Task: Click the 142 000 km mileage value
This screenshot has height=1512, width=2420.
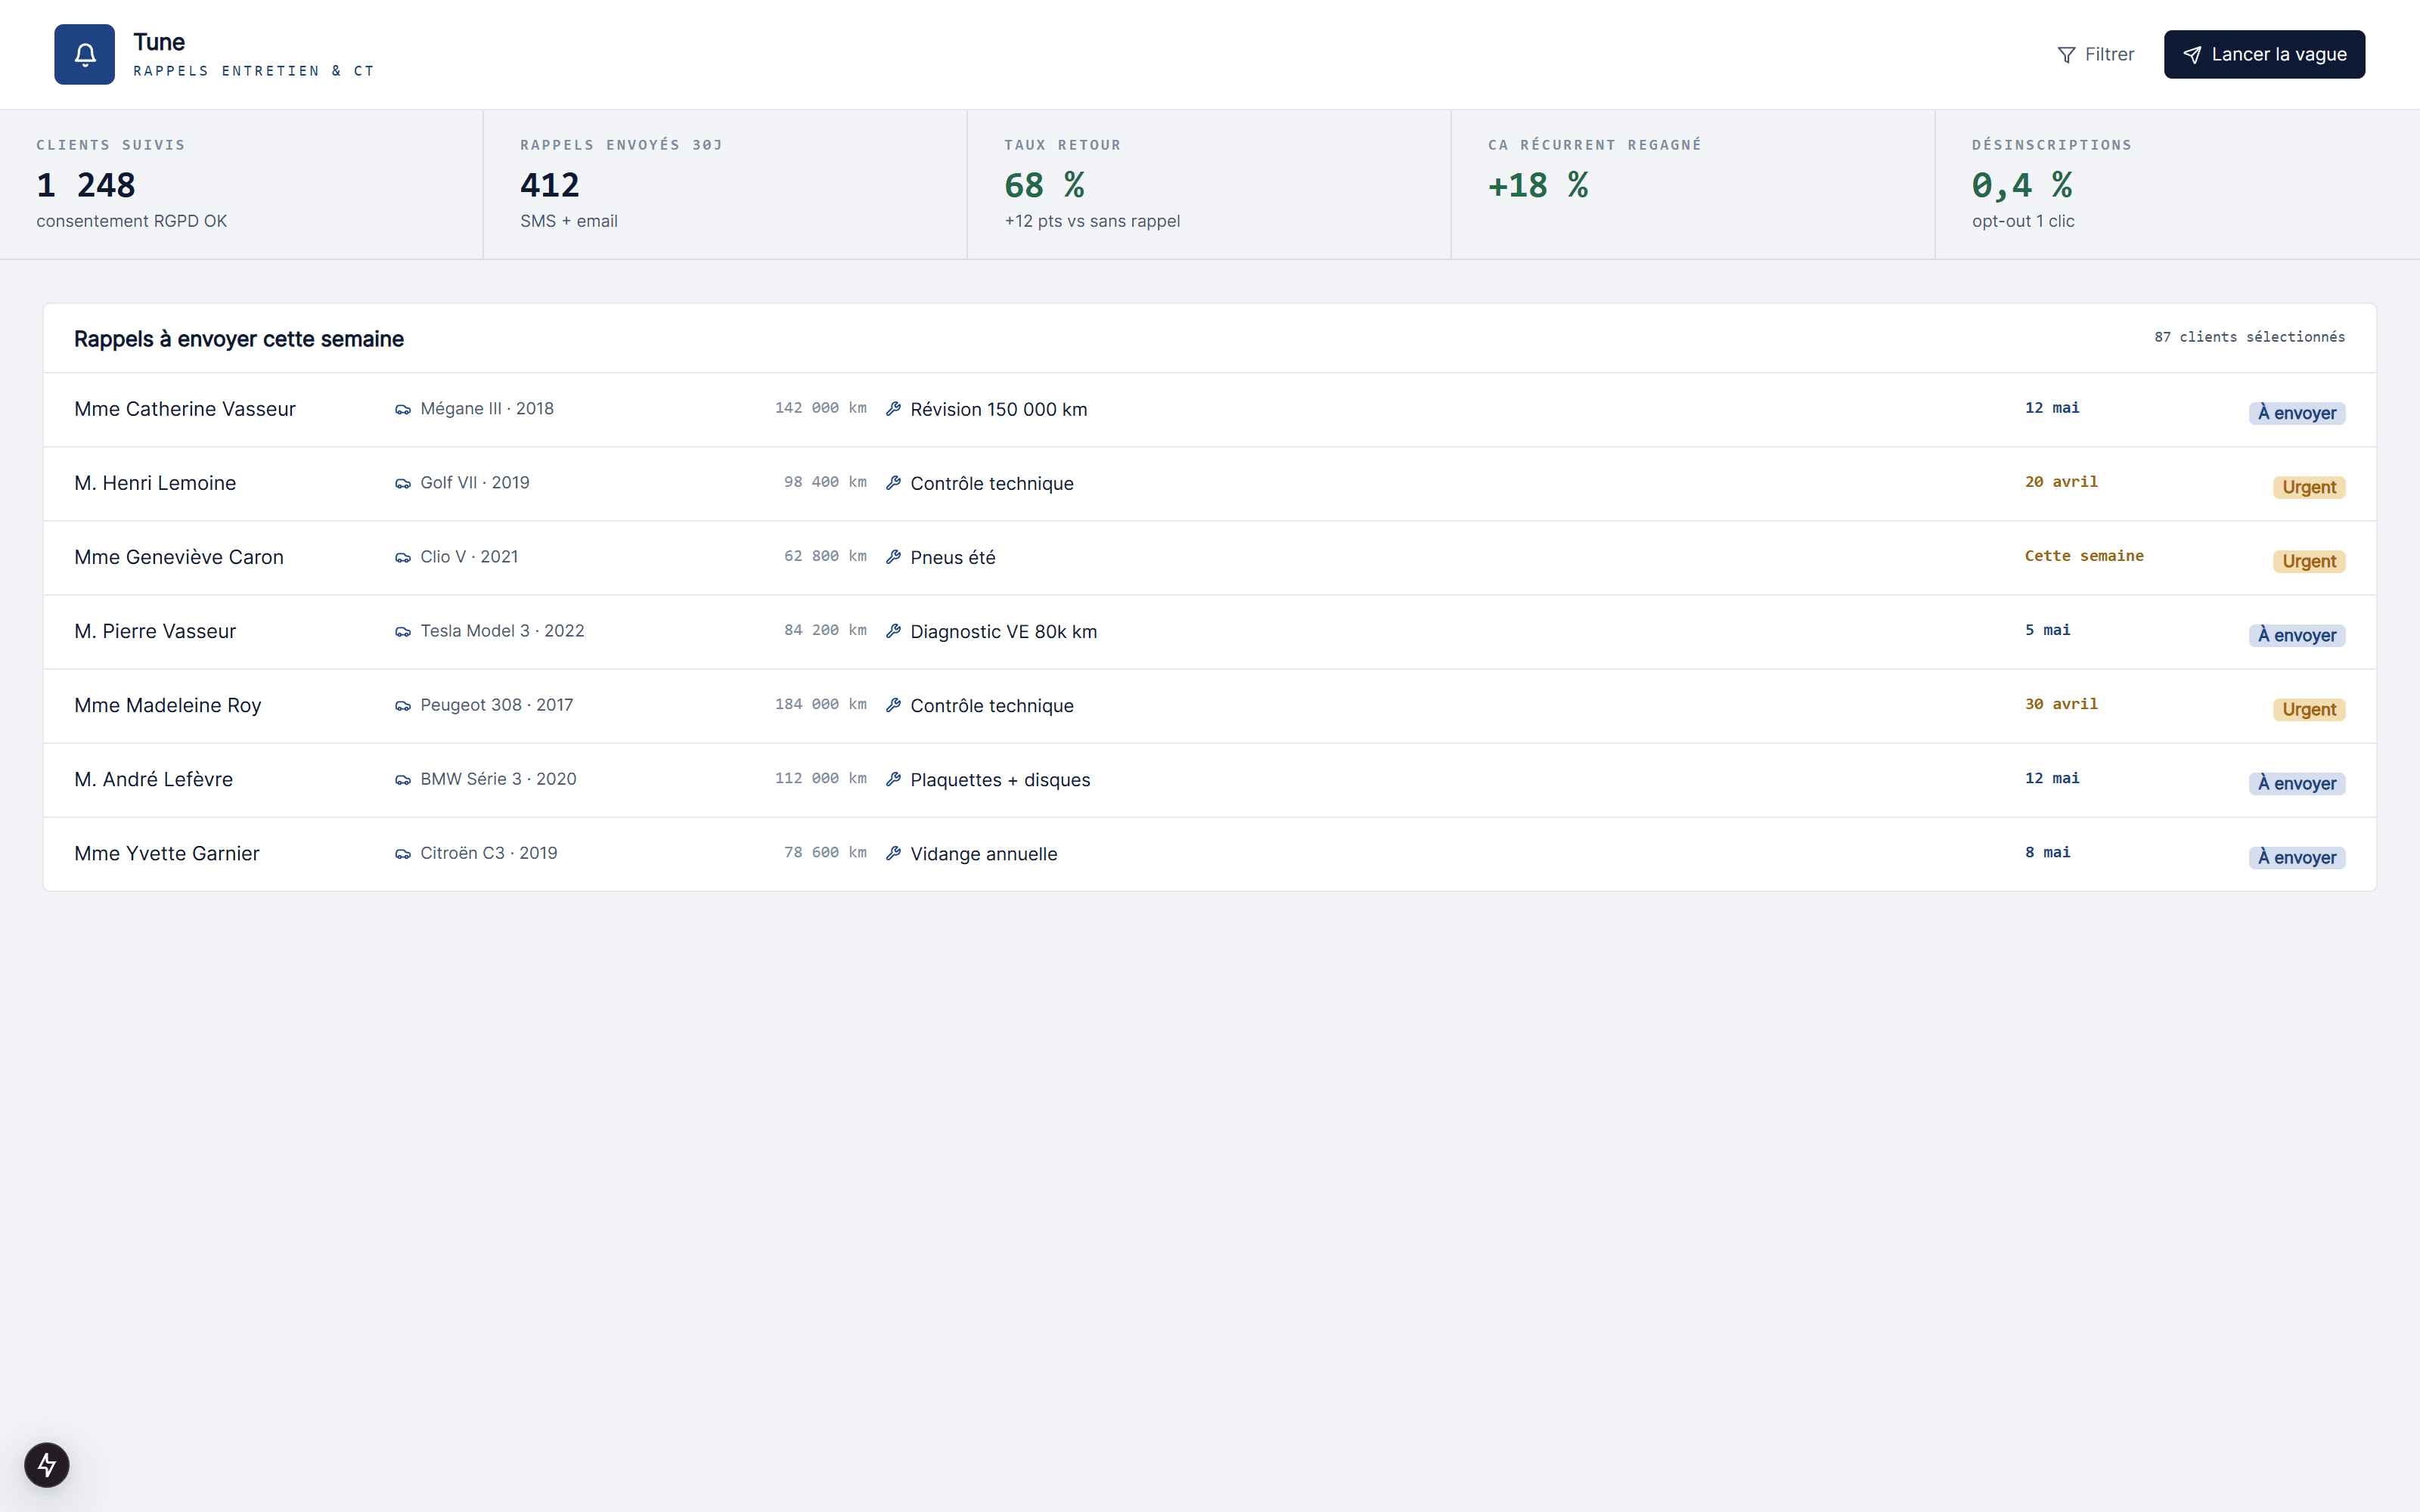Action: click(820, 408)
